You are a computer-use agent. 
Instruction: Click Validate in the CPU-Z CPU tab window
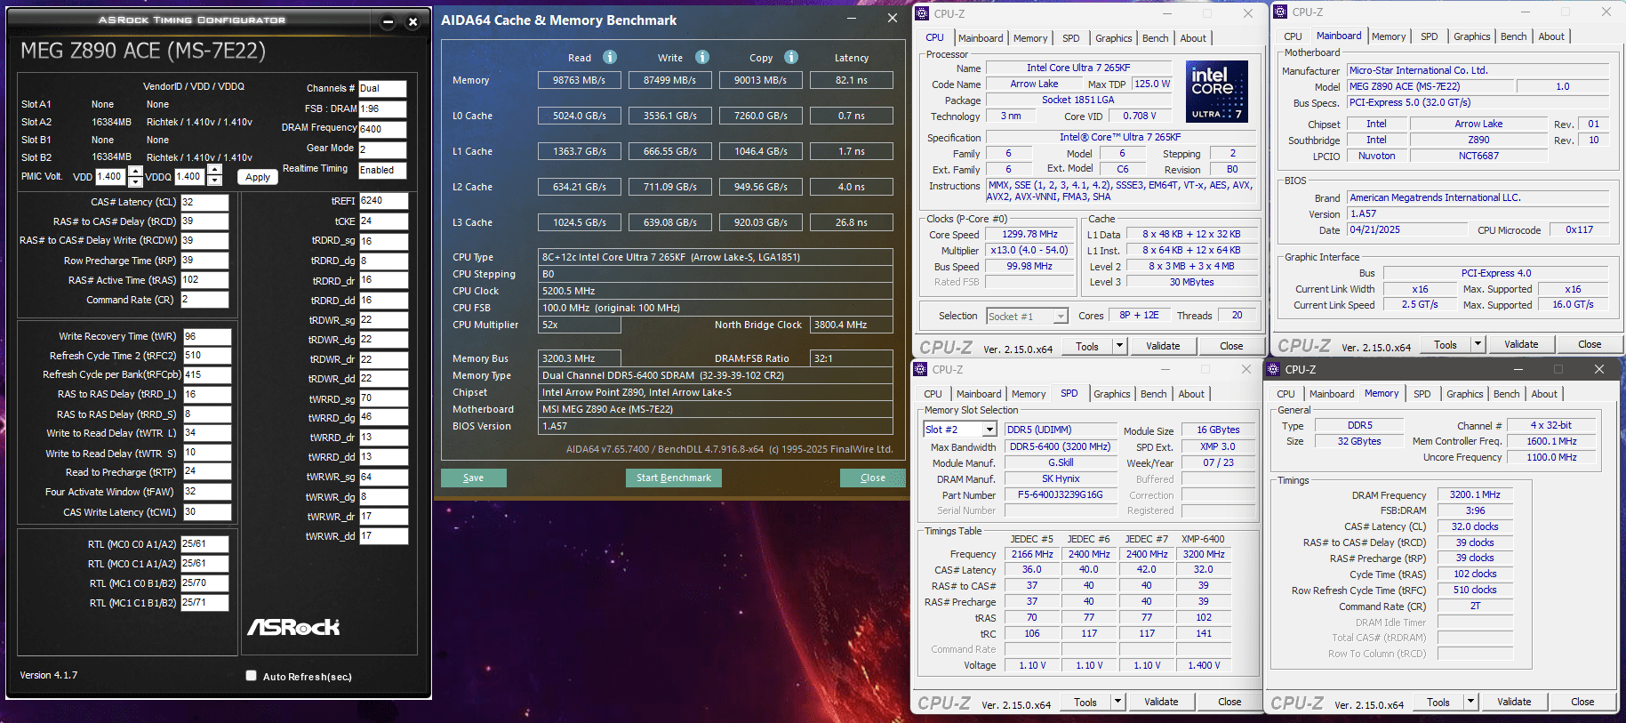(1163, 346)
